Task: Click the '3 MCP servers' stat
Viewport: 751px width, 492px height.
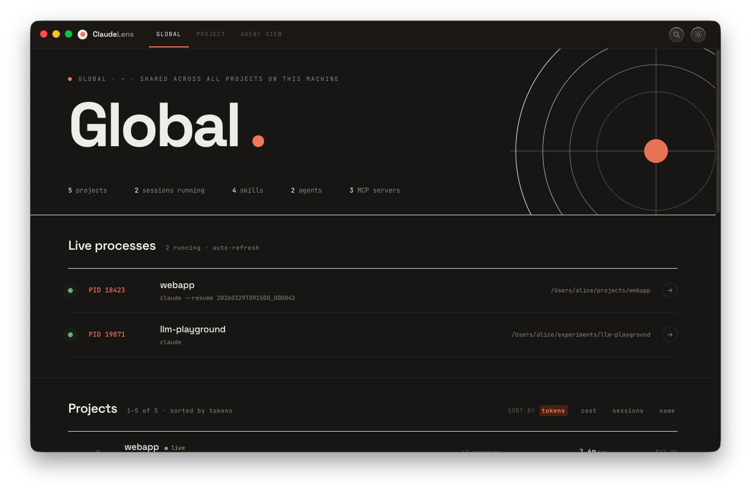Action: click(x=375, y=190)
